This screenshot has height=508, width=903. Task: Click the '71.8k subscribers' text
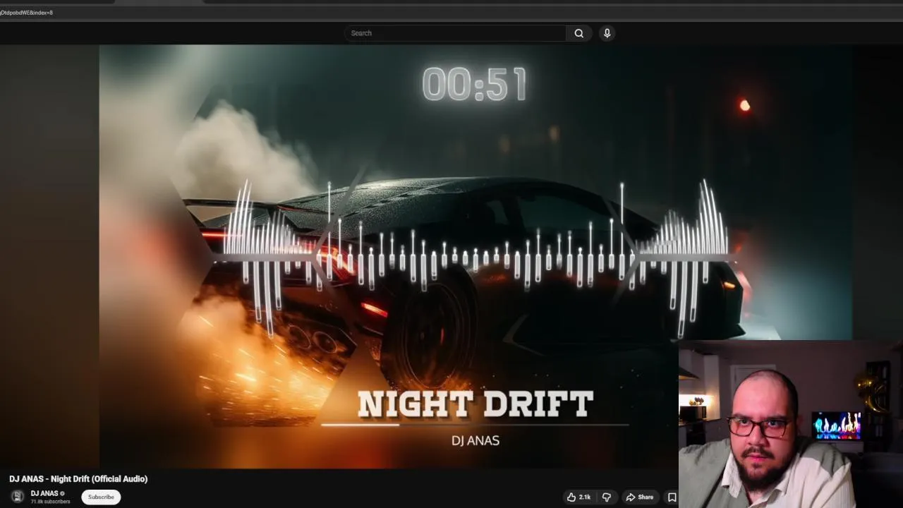coord(50,502)
